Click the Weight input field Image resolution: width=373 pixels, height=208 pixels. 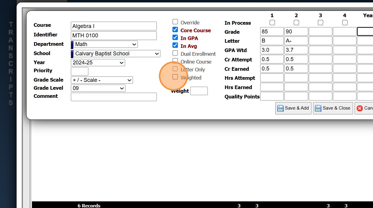[199, 91]
